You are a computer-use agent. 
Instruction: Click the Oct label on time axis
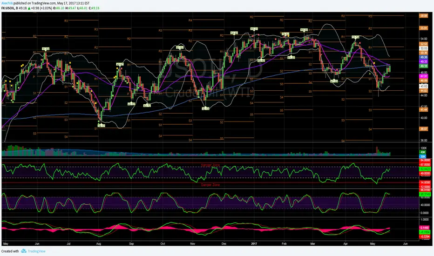point(163,244)
